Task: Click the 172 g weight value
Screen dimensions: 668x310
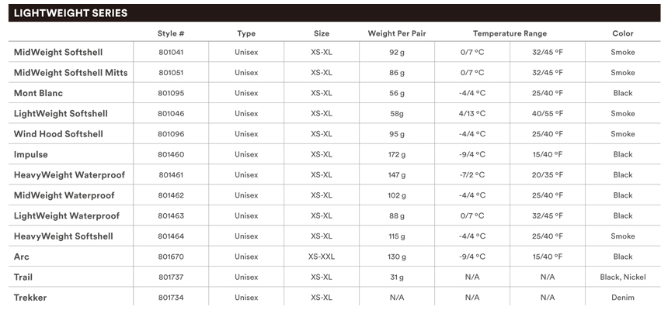Action: point(397,155)
